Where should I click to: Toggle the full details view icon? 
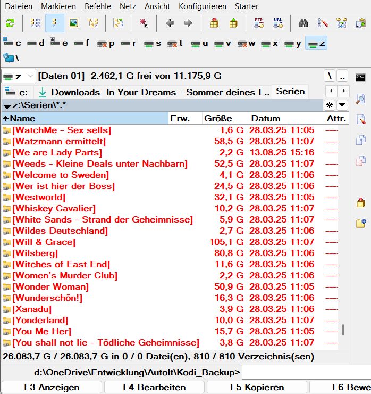click(54, 23)
